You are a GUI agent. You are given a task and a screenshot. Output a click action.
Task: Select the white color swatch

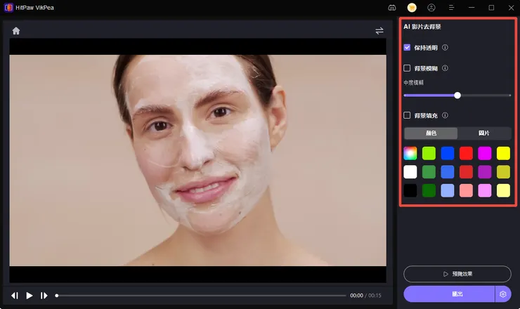click(410, 172)
